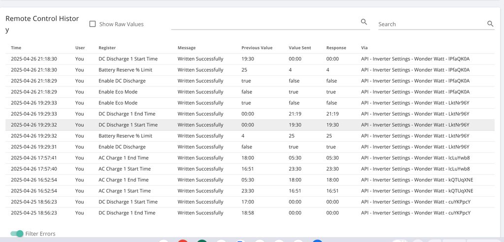Viewport: 504px width, 242px height.
Task: Sort by the Register column header
Action: 107,48
